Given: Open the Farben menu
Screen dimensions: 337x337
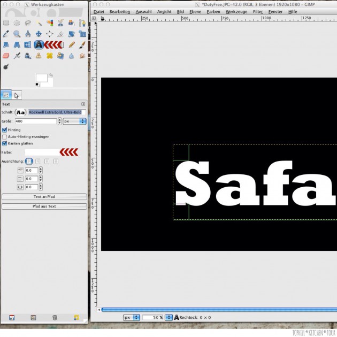Looking at the screenshot, I should pyautogui.click(x=213, y=12).
